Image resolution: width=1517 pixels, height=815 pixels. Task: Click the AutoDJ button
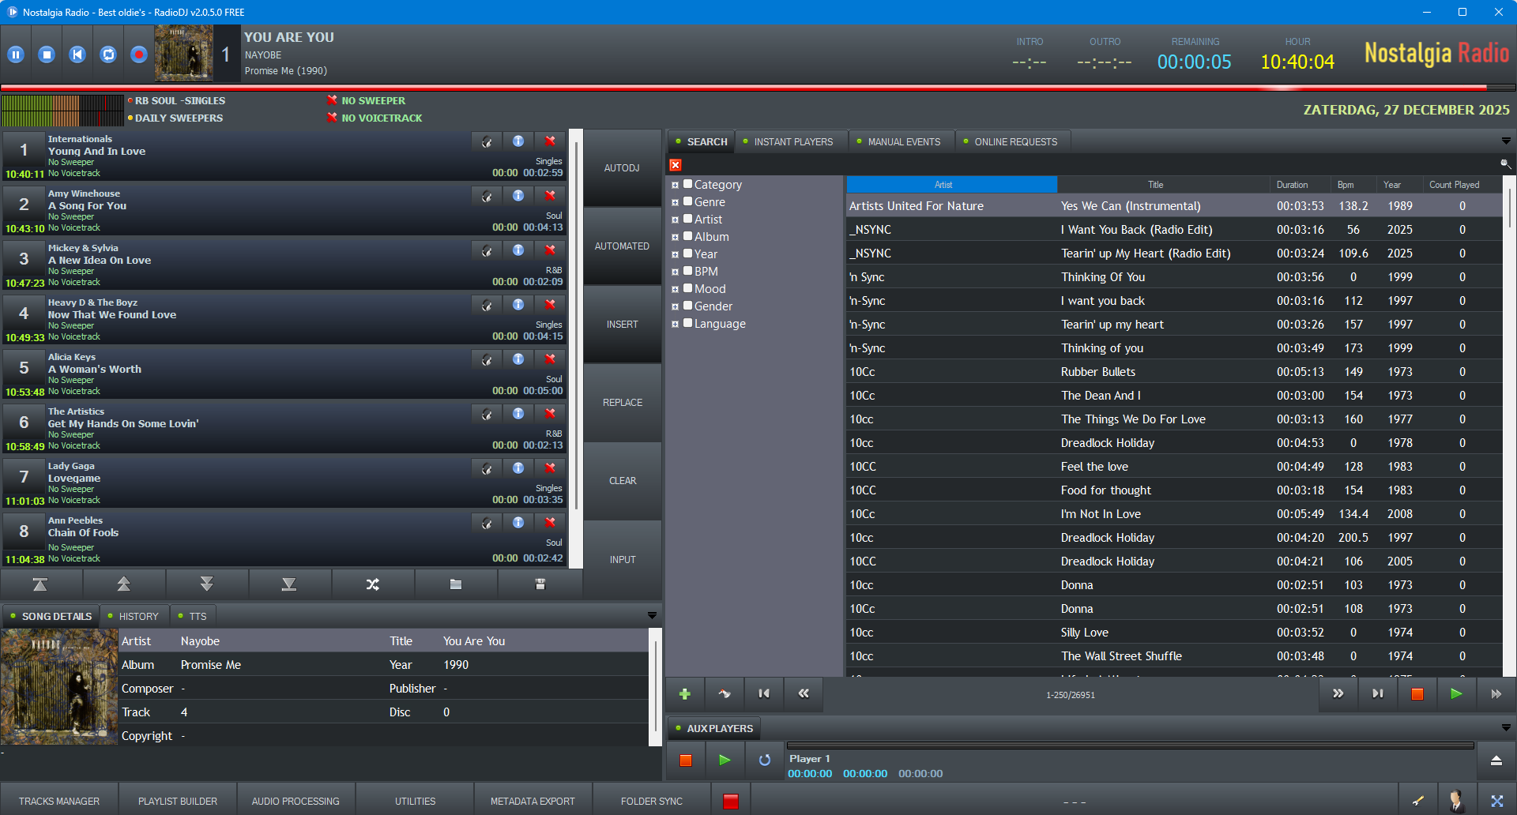point(622,168)
